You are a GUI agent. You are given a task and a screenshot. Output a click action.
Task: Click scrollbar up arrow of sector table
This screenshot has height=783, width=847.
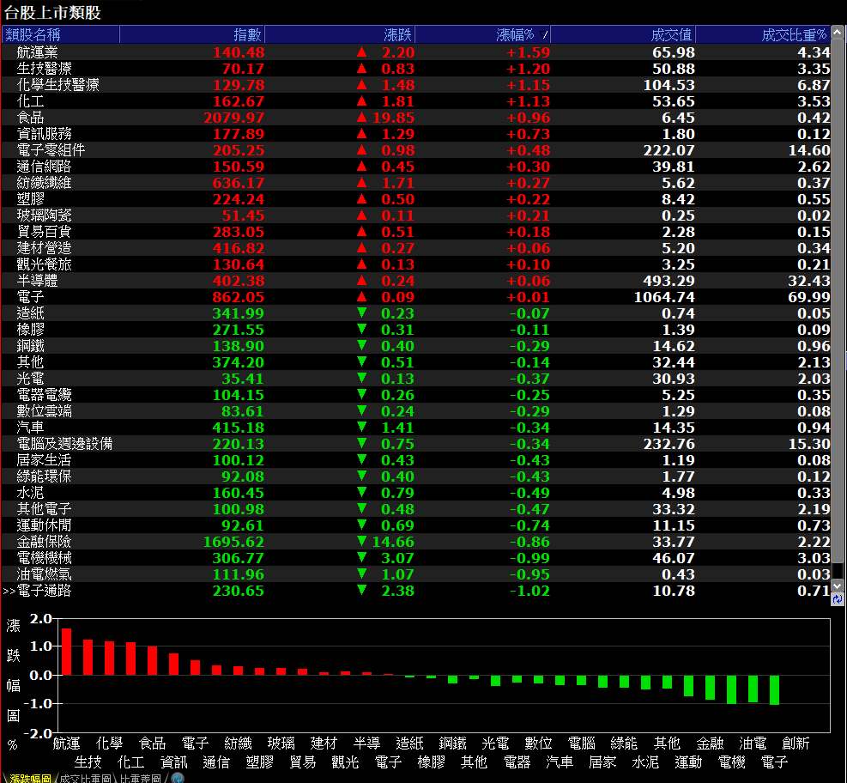click(838, 33)
